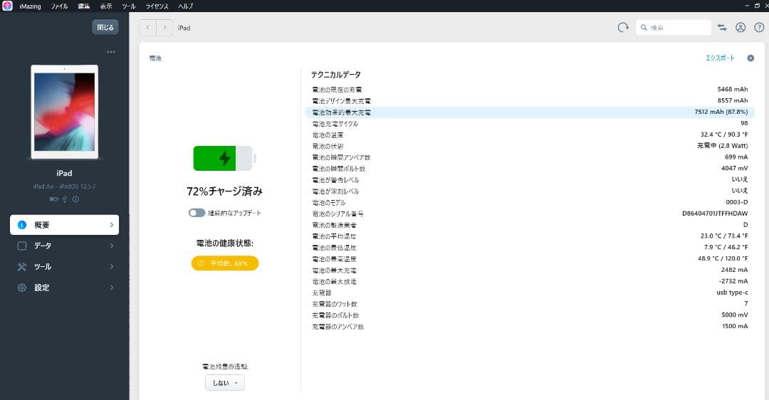769x400 pixels.
Task: Click the green charging battery graphic
Action: [224, 158]
